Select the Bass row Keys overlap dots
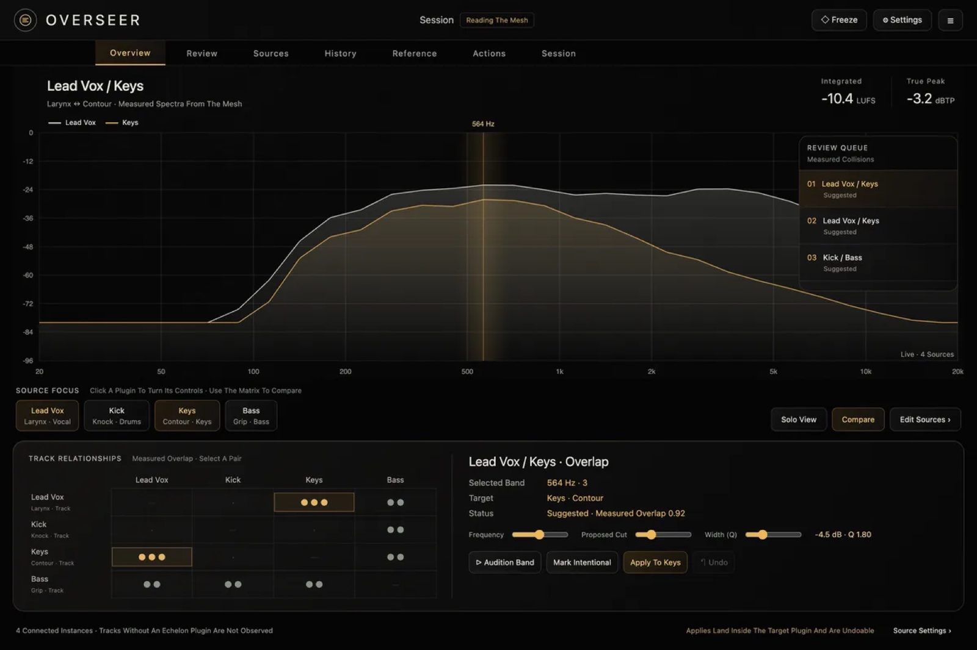977x650 pixels. point(314,584)
